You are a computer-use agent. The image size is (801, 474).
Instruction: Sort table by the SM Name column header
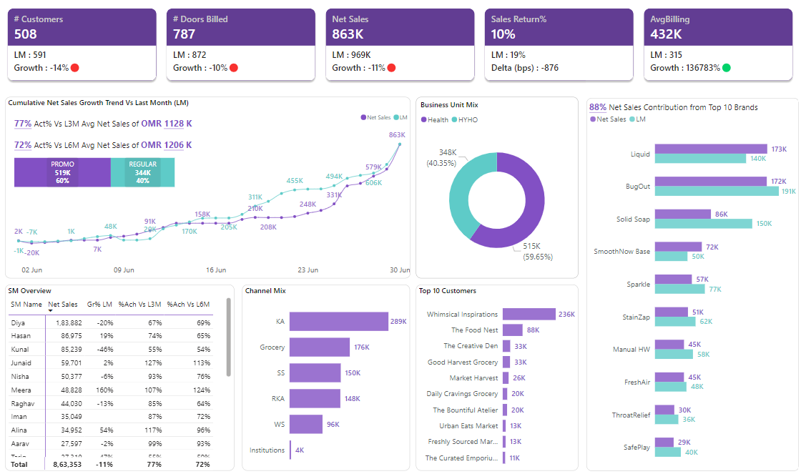[26, 304]
